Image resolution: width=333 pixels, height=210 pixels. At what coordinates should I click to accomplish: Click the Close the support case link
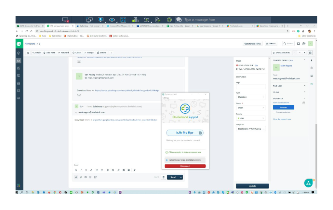click(282, 119)
